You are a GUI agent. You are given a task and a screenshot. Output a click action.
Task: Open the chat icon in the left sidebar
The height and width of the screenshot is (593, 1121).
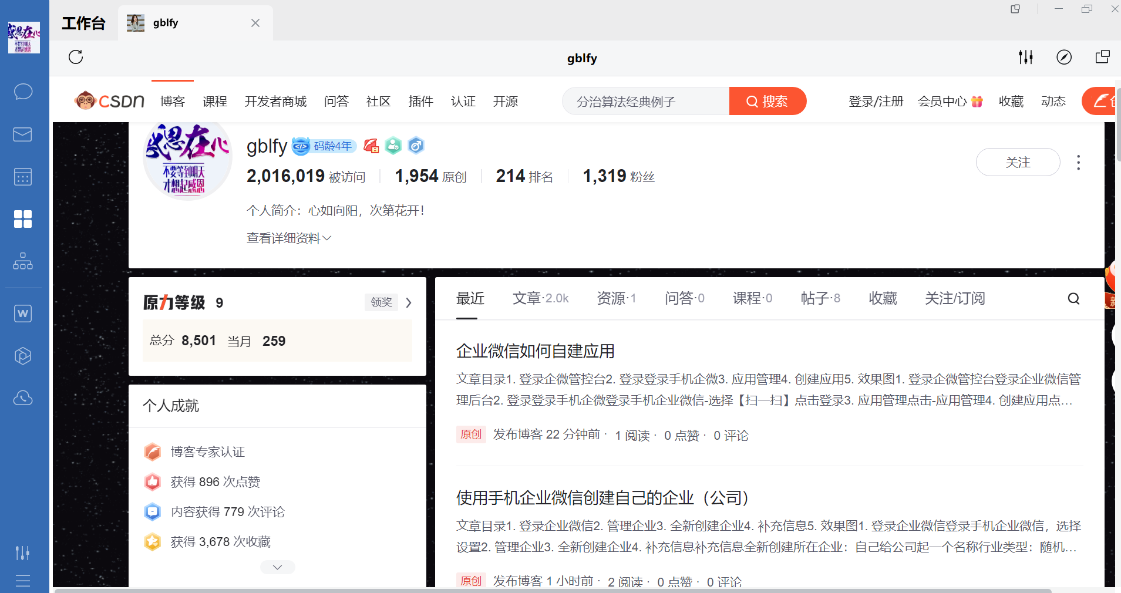[x=22, y=92]
